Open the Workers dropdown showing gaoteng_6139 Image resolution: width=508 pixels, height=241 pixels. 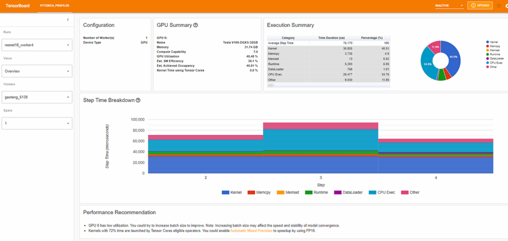tap(37, 97)
